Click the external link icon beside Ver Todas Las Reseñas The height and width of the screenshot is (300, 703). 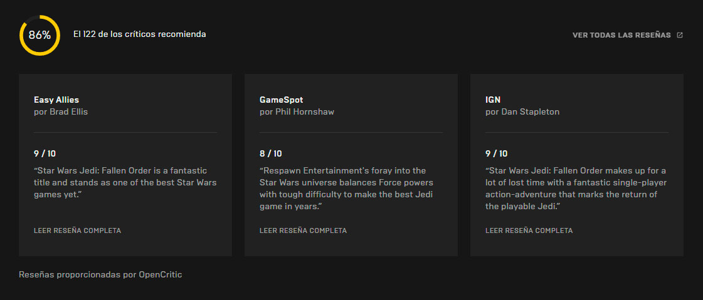(x=680, y=35)
